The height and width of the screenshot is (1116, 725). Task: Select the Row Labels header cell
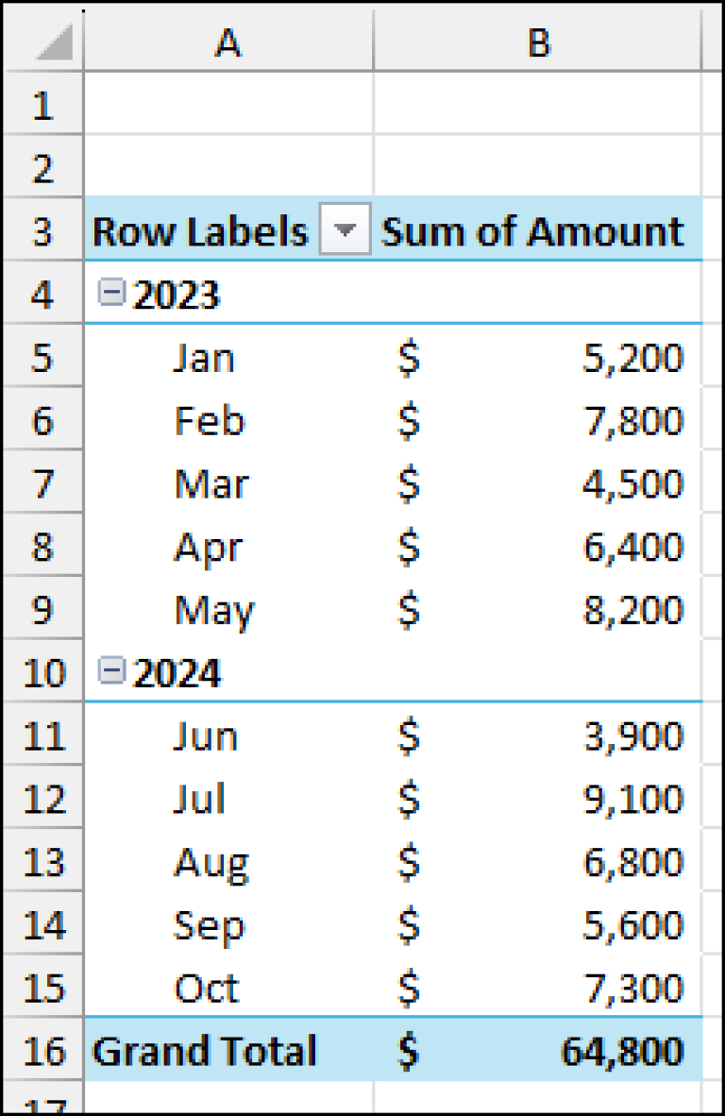pos(198,230)
